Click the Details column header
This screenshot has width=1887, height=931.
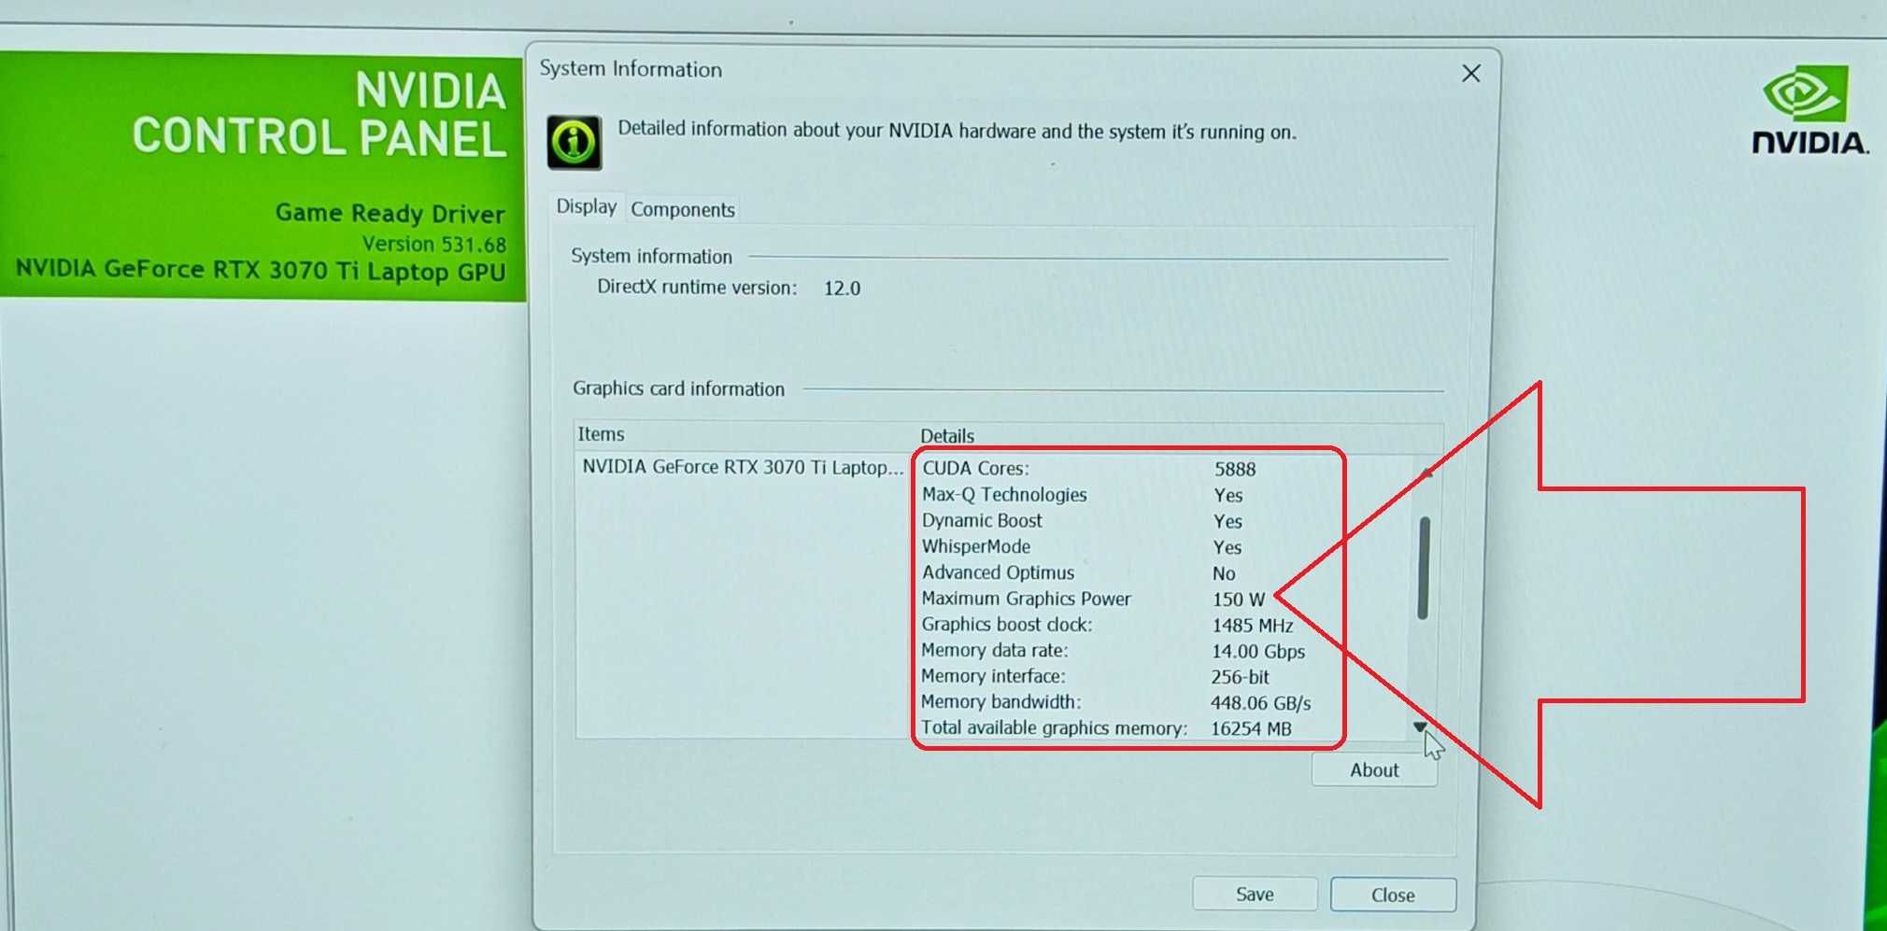(947, 436)
